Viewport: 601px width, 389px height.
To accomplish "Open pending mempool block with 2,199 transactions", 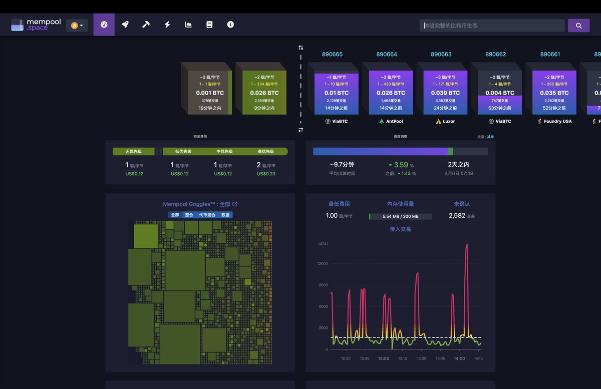I will 264,93.
